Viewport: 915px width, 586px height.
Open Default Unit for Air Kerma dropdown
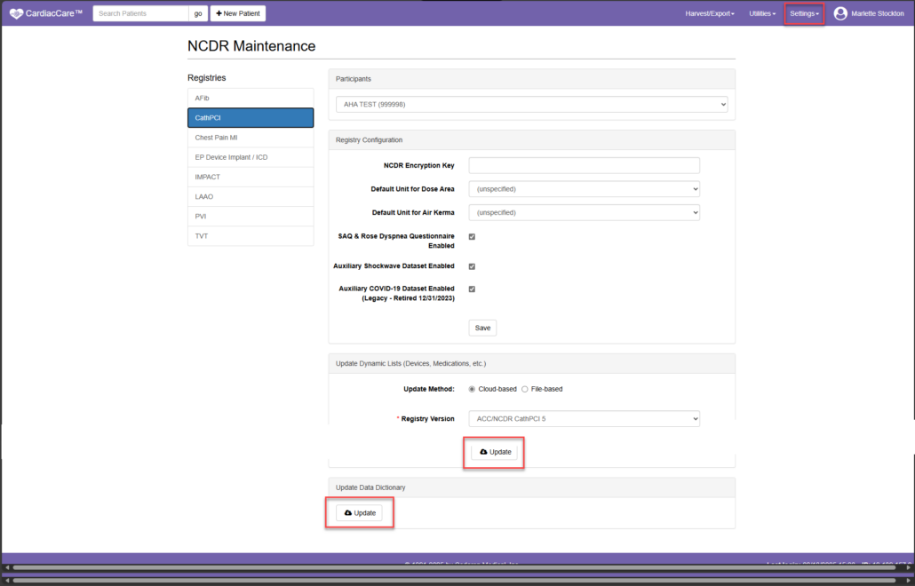click(x=585, y=213)
